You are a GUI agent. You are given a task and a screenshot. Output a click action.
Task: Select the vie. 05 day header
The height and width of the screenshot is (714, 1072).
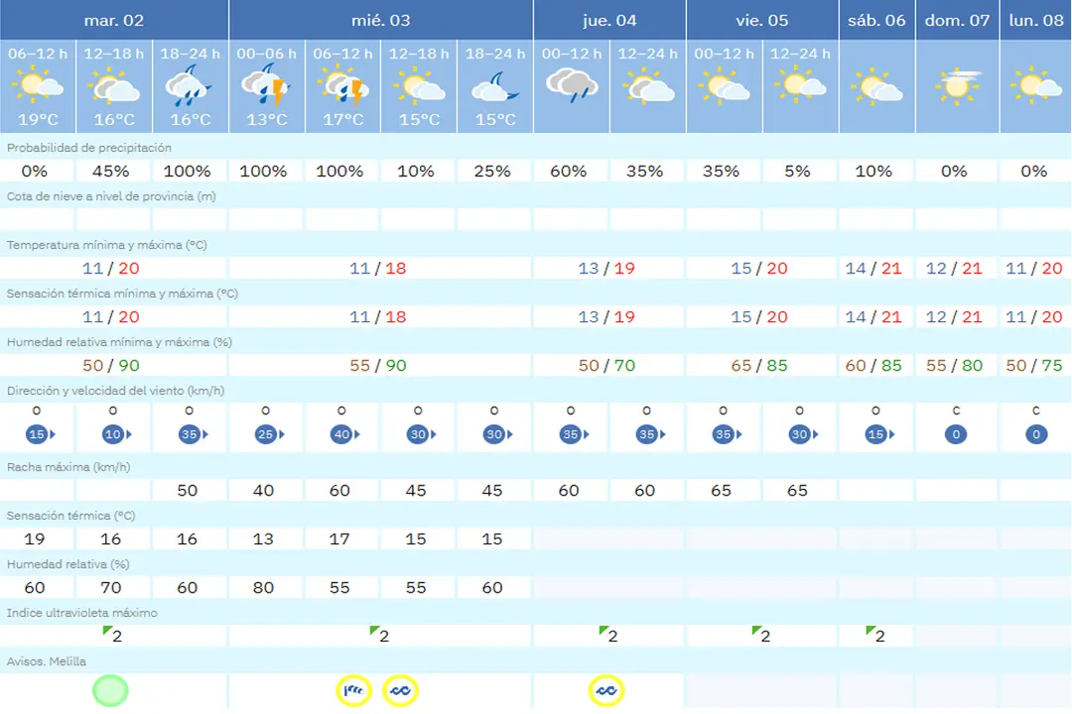(x=761, y=20)
